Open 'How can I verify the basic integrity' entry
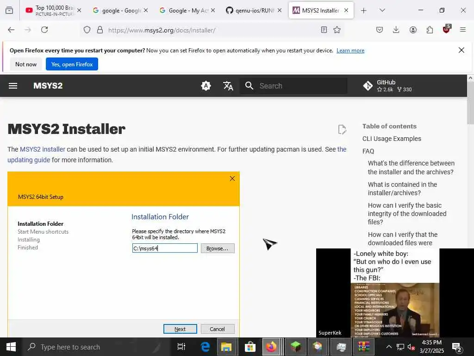The height and width of the screenshot is (356, 474). pyautogui.click(x=407, y=214)
